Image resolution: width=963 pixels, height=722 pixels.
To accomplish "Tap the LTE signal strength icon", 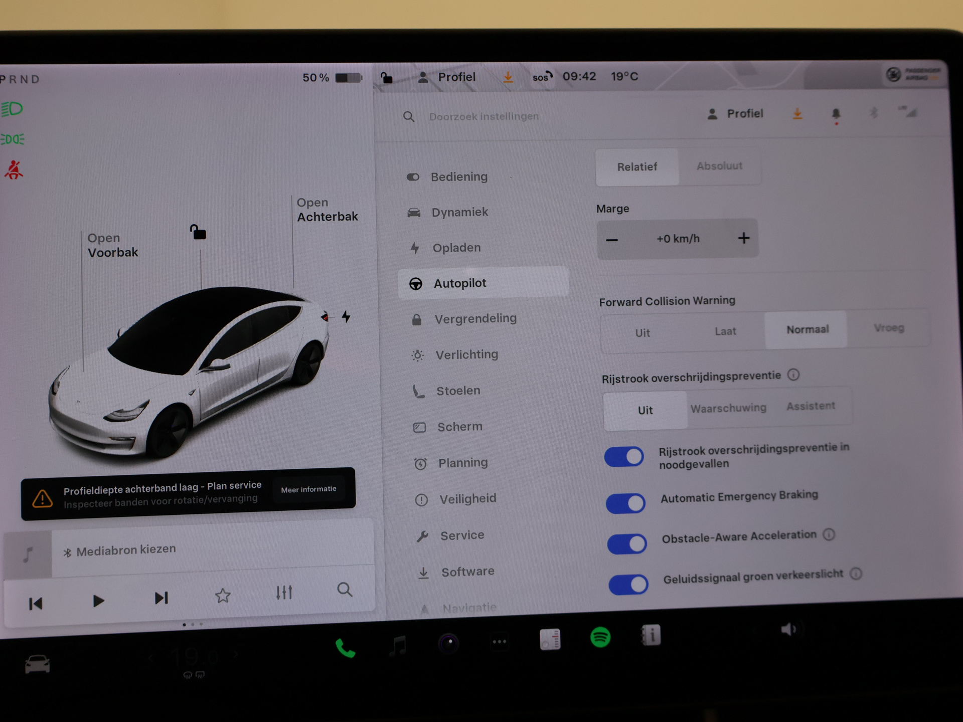I will [x=908, y=111].
